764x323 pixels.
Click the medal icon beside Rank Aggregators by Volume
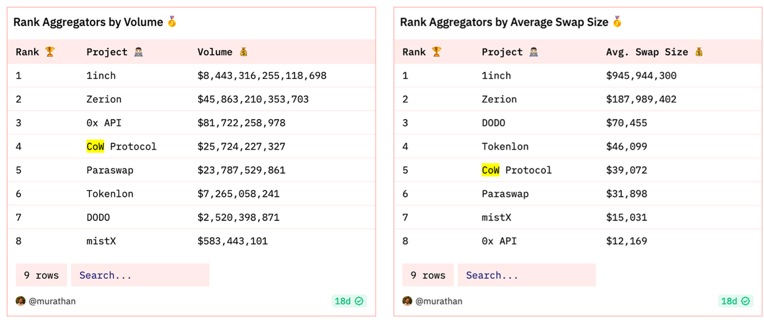pos(172,22)
